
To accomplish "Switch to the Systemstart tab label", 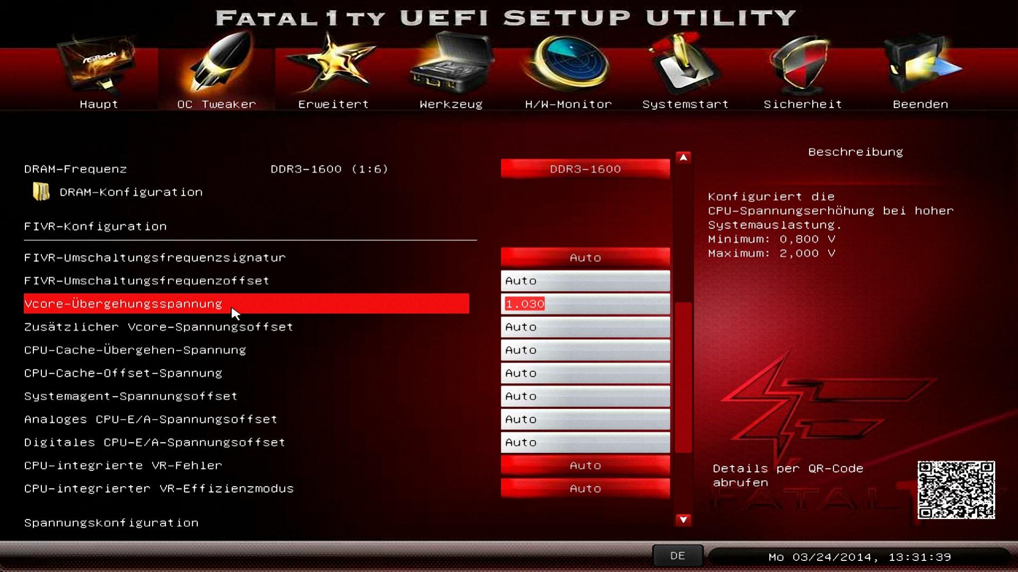I will pyautogui.click(x=685, y=104).
